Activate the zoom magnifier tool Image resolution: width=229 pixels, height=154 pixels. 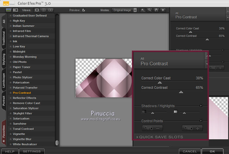pos(149,10)
